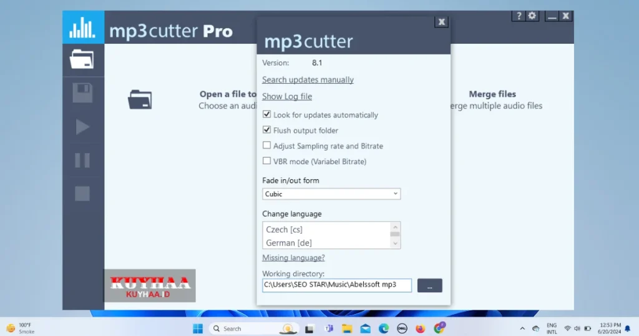Open the notification bell icon

(x=628, y=329)
